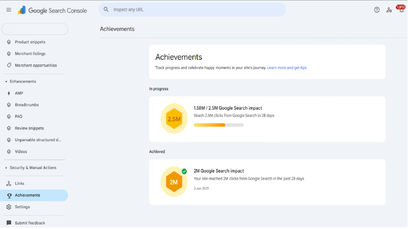Click Your site reached 2M clicks text
The height and width of the screenshot is (229, 408).
coord(249,179)
